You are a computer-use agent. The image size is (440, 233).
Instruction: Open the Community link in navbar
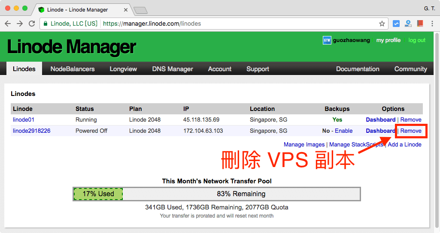[411, 69]
